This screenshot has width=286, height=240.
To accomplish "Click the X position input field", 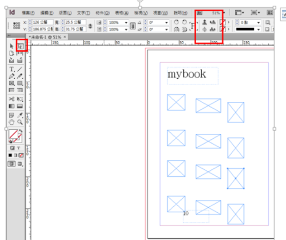I will click(x=42, y=22).
